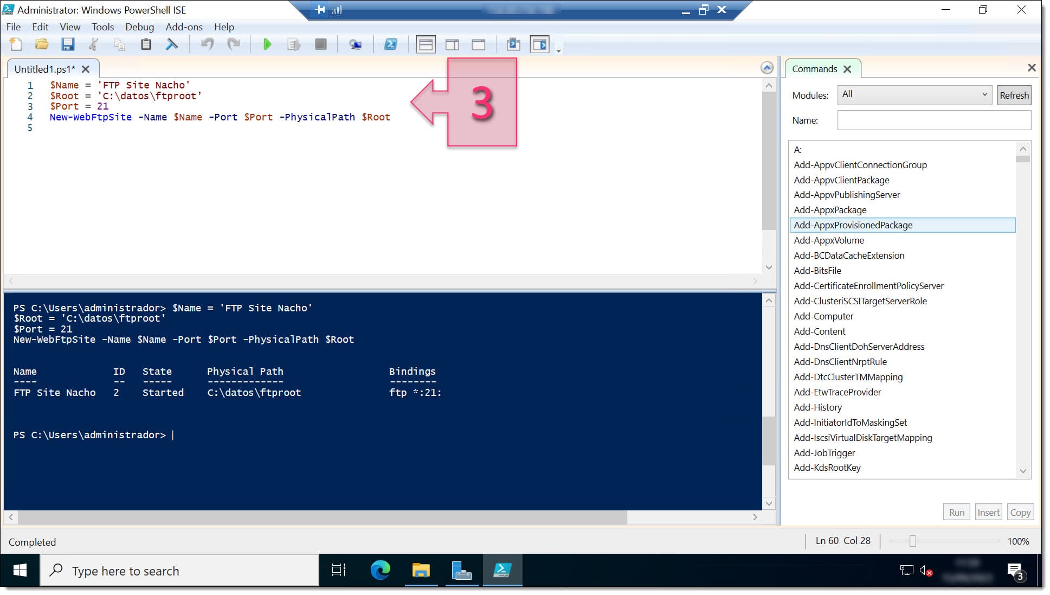Show script pane maximized layout

(x=478, y=44)
